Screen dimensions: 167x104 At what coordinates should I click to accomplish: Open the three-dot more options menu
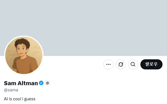point(108,64)
